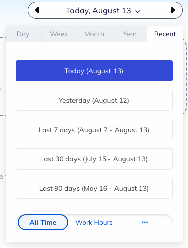
Task: Pick Last 90 days range
Action: 94,188
